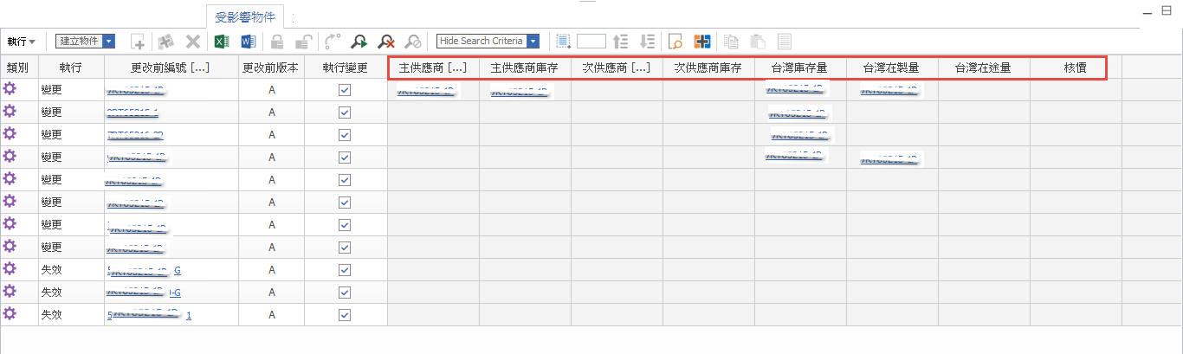This screenshot has height=354, width=1183.
Task: Click the gear icon in the first row
Action: 10,88
